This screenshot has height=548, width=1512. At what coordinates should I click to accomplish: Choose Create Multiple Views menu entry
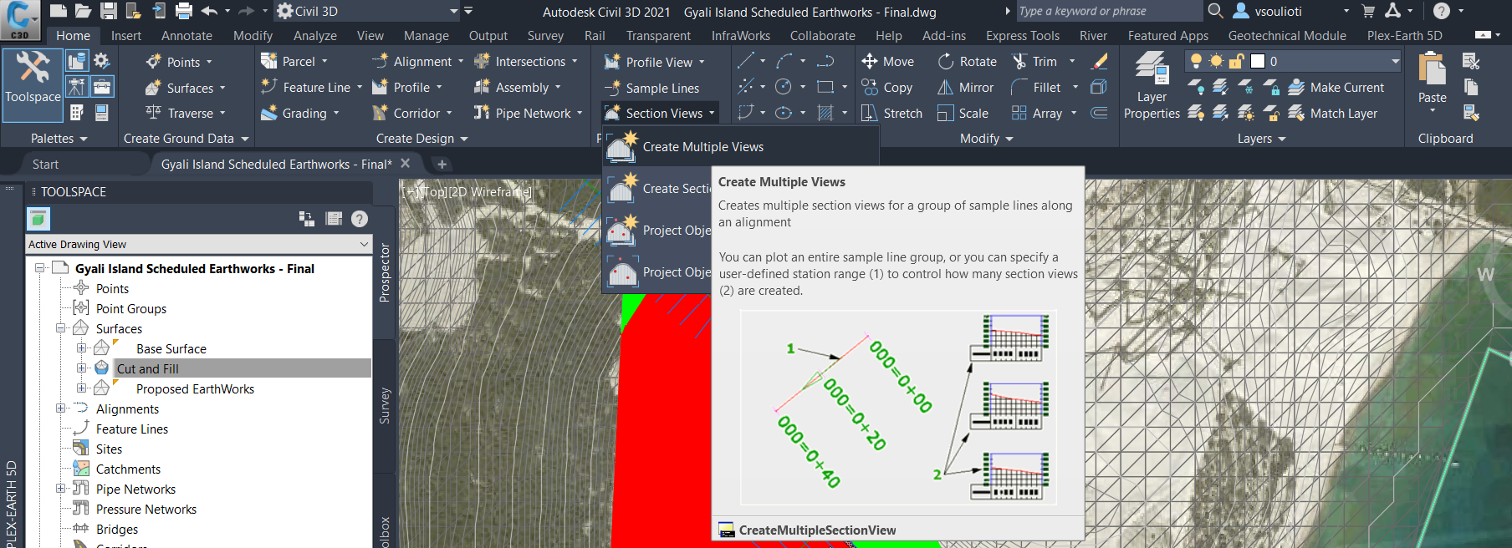(x=702, y=147)
